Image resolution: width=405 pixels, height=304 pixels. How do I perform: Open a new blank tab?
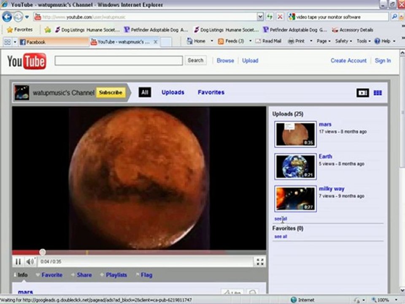click(x=166, y=42)
